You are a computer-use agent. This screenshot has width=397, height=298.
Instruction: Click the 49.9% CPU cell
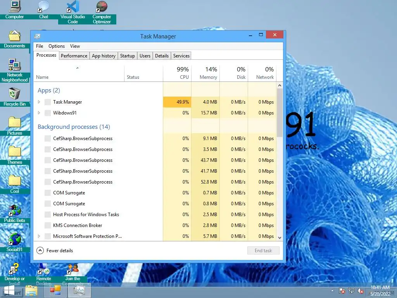point(177,102)
